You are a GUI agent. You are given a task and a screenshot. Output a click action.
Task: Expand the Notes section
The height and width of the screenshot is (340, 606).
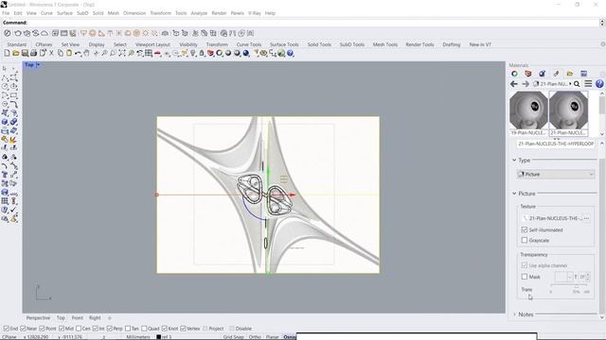point(514,314)
